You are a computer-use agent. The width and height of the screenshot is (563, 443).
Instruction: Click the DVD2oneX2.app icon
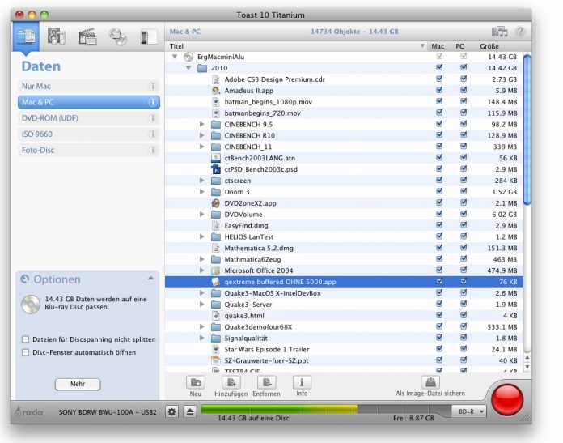tap(216, 203)
